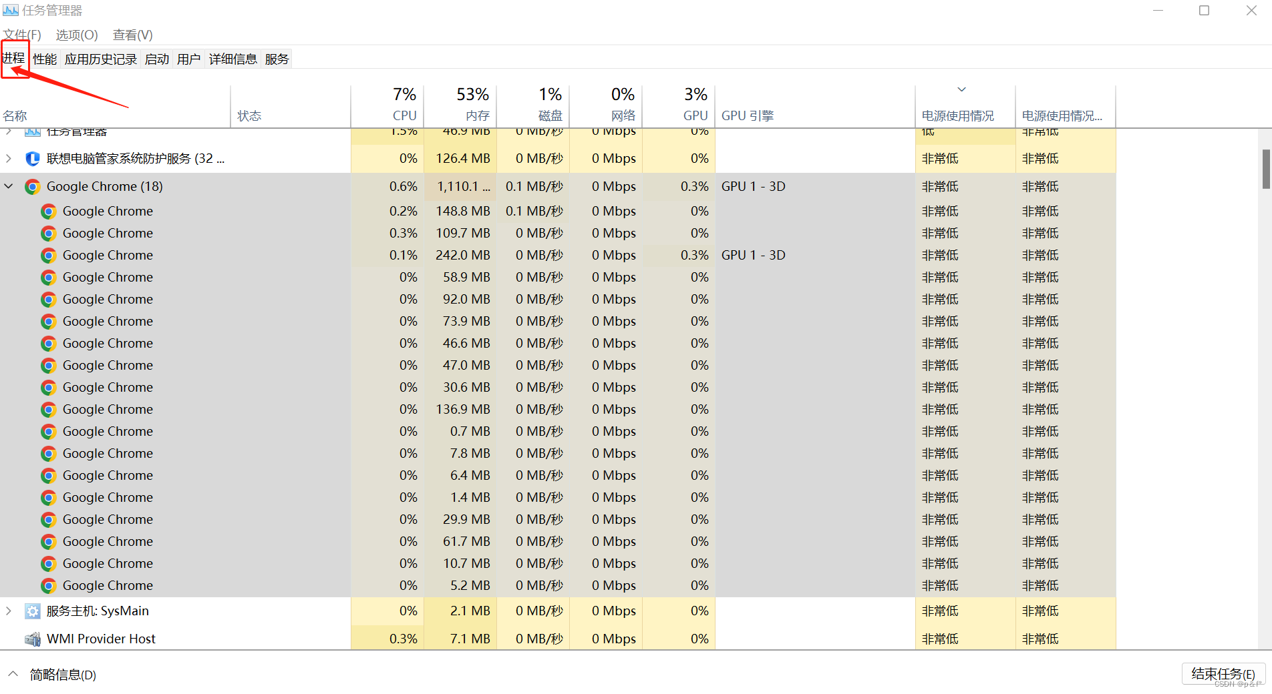Switch to the 性能 tab
1272x694 pixels.
[x=45, y=59]
